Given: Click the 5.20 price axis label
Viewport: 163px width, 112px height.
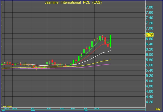Looking at the screenshot, I should (149, 76).
